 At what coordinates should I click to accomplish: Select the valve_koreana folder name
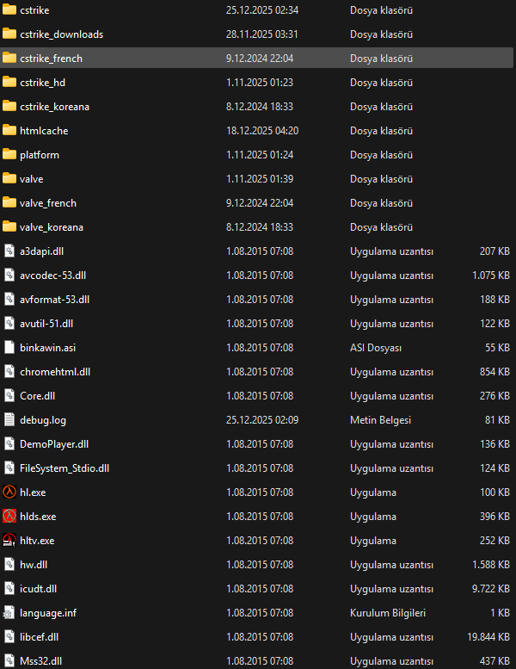pos(52,227)
